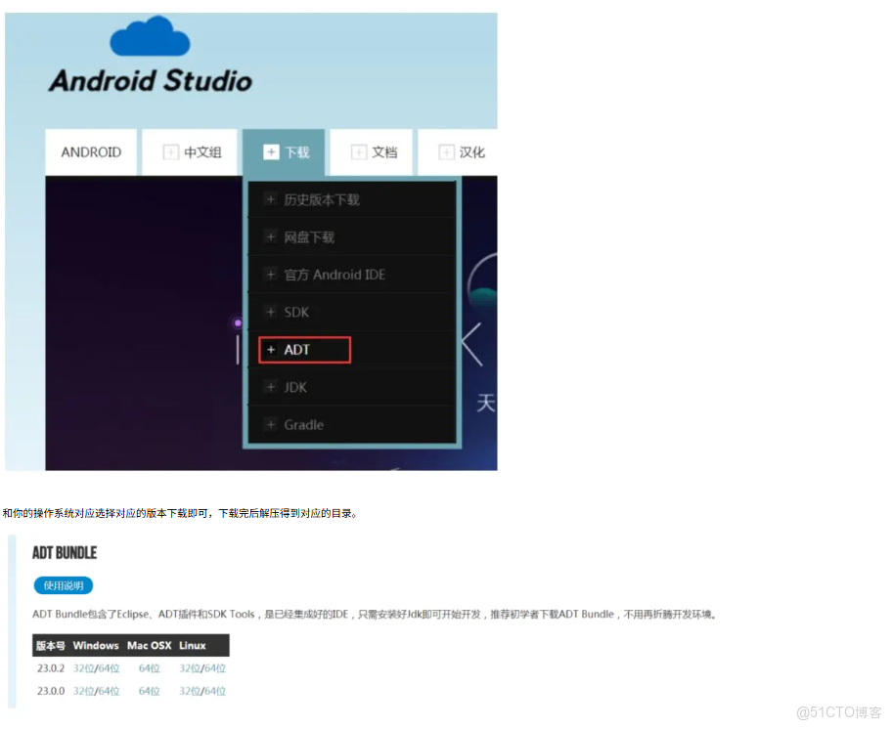Click the 使用说明 button

coord(64,585)
